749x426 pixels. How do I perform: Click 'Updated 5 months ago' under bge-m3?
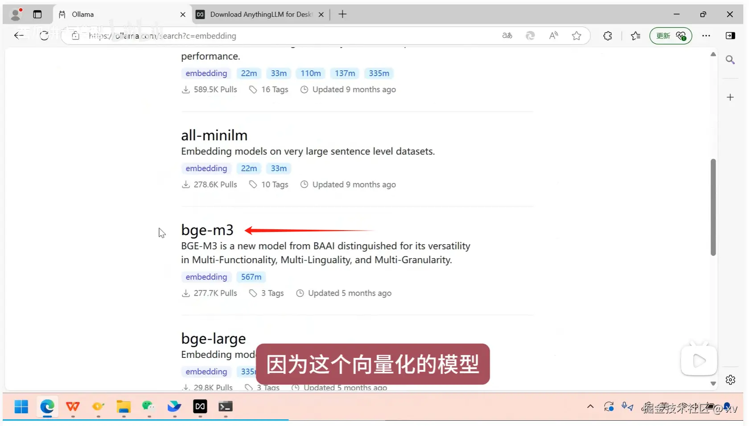(x=350, y=293)
